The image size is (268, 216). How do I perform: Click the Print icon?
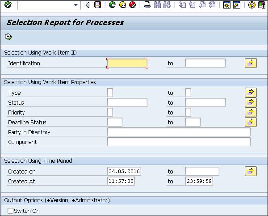(x=147, y=5)
